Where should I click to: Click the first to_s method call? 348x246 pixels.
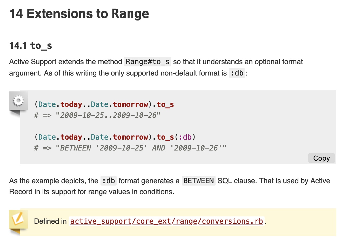click(165, 104)
